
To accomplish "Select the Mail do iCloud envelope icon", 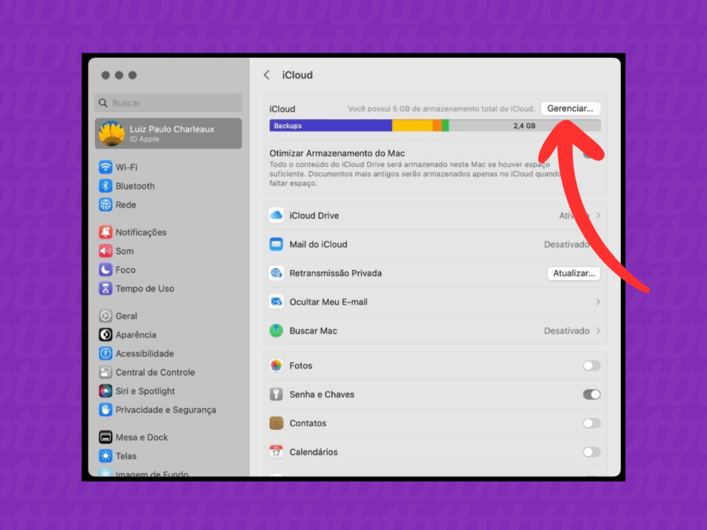I will click(x=276, y=244).
